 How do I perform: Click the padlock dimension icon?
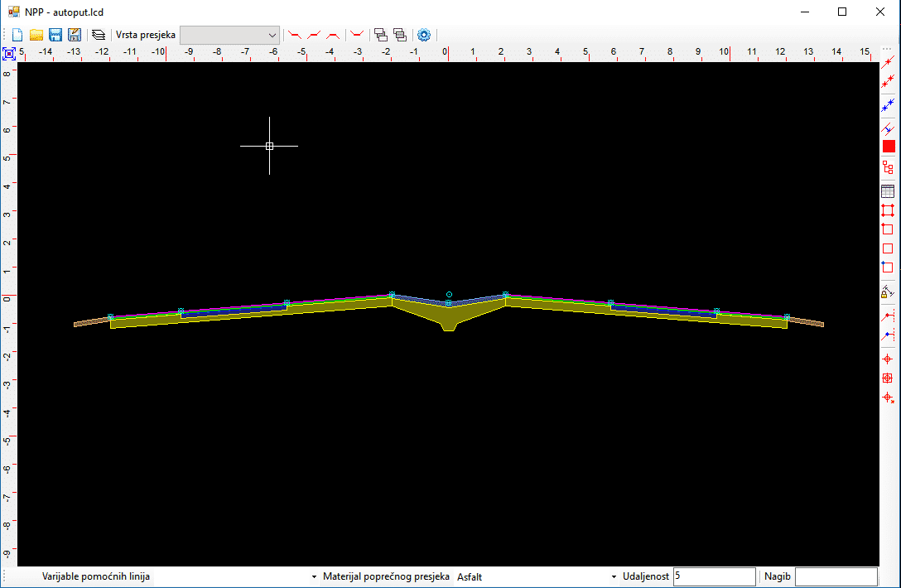tap(888, 292)
